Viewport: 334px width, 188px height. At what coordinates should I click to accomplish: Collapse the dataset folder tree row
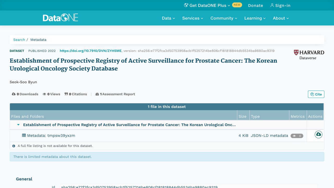tap(18, 125)
